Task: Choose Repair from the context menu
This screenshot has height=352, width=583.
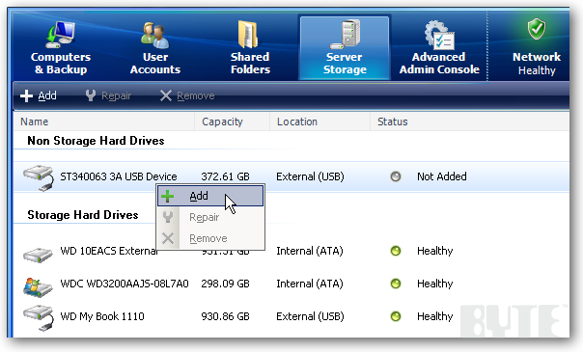Action: (210, 217)
